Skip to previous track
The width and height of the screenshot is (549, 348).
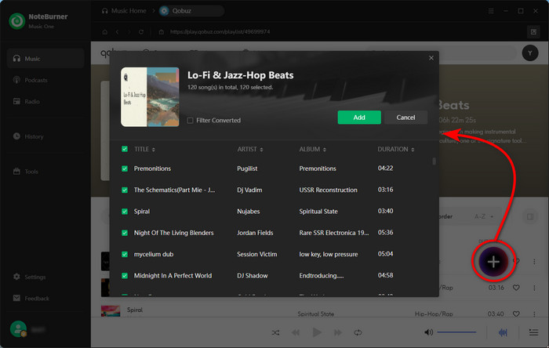(x=296, y=332)
